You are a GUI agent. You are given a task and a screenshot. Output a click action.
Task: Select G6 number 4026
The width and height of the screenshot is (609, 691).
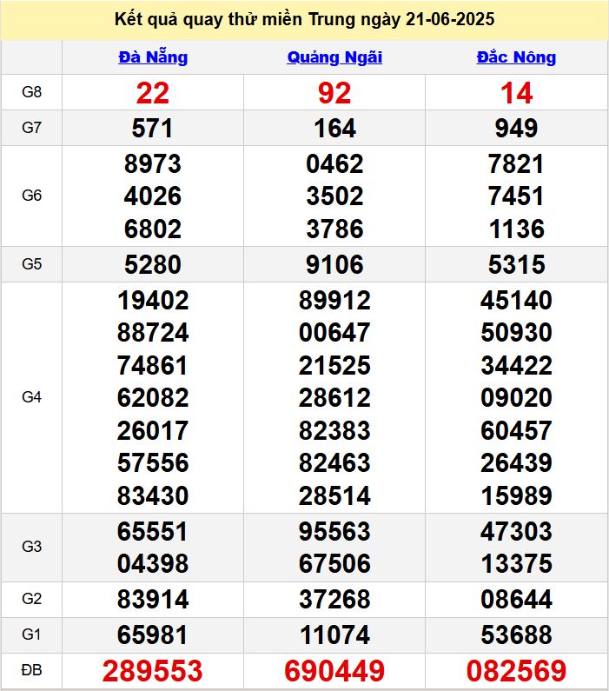(x=153, y=196)
